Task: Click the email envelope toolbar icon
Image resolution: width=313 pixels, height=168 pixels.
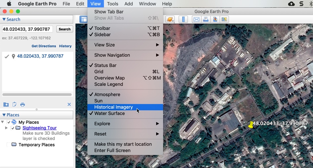Action: coord(197,19)
